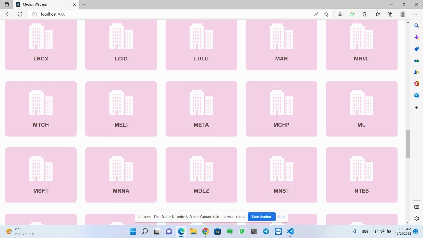Close the Metrics Webapp tab
Image resolution: width=423 pixels, height=238 pixels.
(x=74, y=4)
